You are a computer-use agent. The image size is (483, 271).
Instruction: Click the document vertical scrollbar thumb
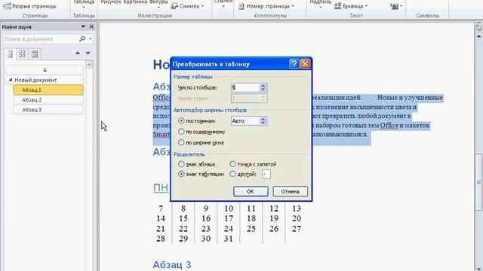(x=478, y=181)
